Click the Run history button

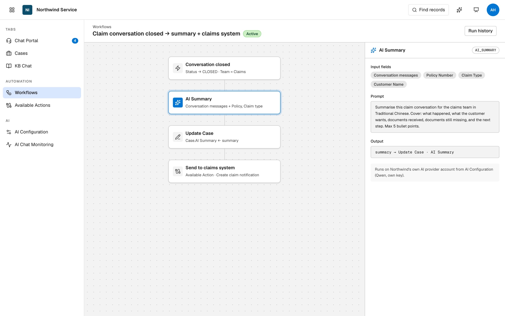(480, 31)
